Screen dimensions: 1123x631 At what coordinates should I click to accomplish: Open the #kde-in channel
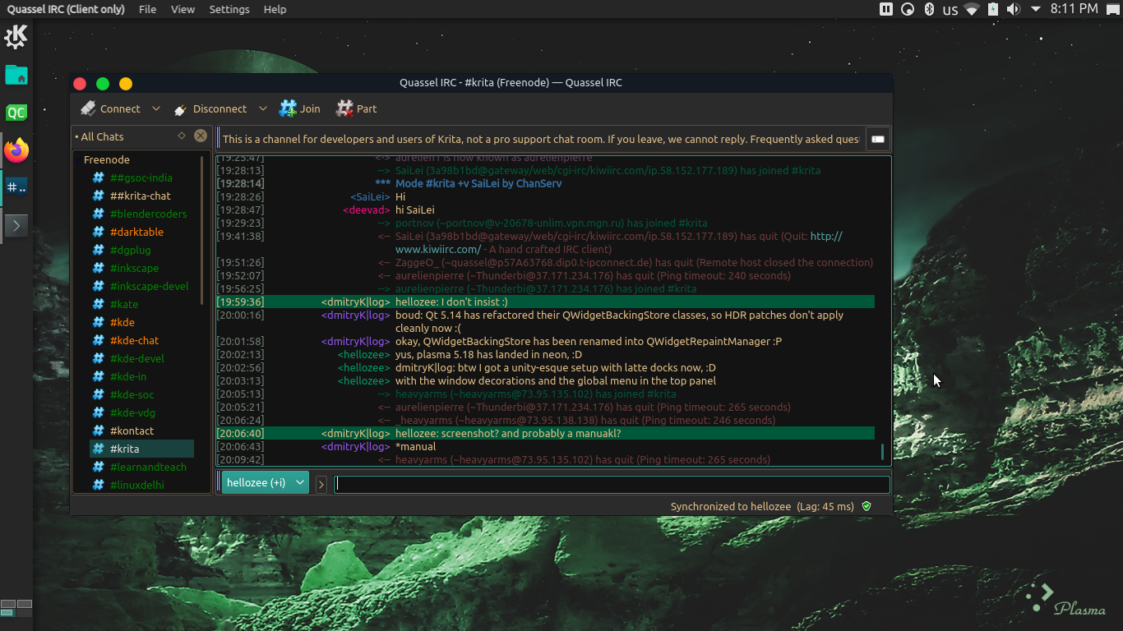(128, 376)
